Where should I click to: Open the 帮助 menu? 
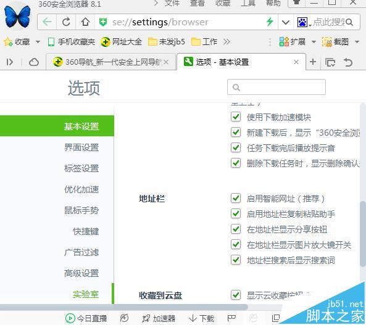273,3
